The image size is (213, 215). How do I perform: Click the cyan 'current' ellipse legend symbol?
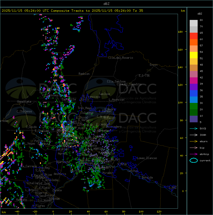coord(194,160)
